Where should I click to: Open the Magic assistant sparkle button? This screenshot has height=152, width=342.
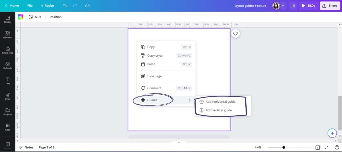pyautogui.click(x=332, y=133)
